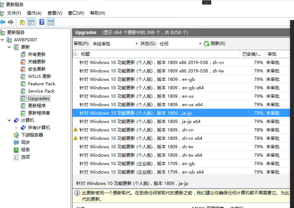Click the 报告 green book icon

[16, 150]
